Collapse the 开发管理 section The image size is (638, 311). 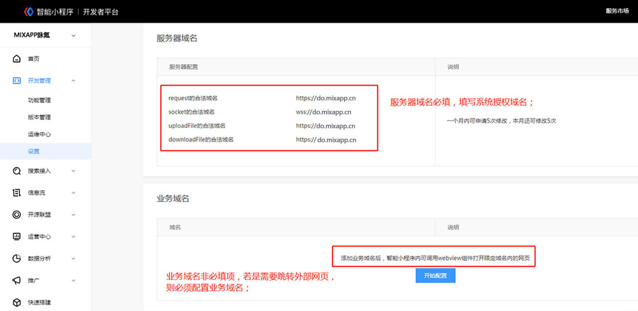(73, 80)
